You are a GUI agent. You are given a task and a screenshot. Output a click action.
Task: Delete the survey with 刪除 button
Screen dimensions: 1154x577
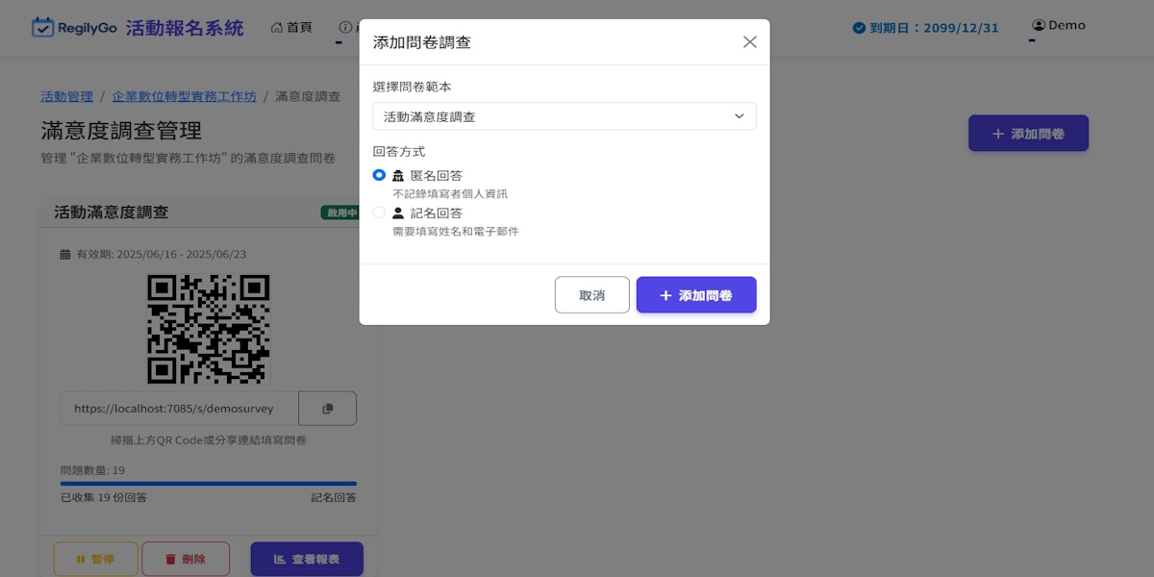186,559
